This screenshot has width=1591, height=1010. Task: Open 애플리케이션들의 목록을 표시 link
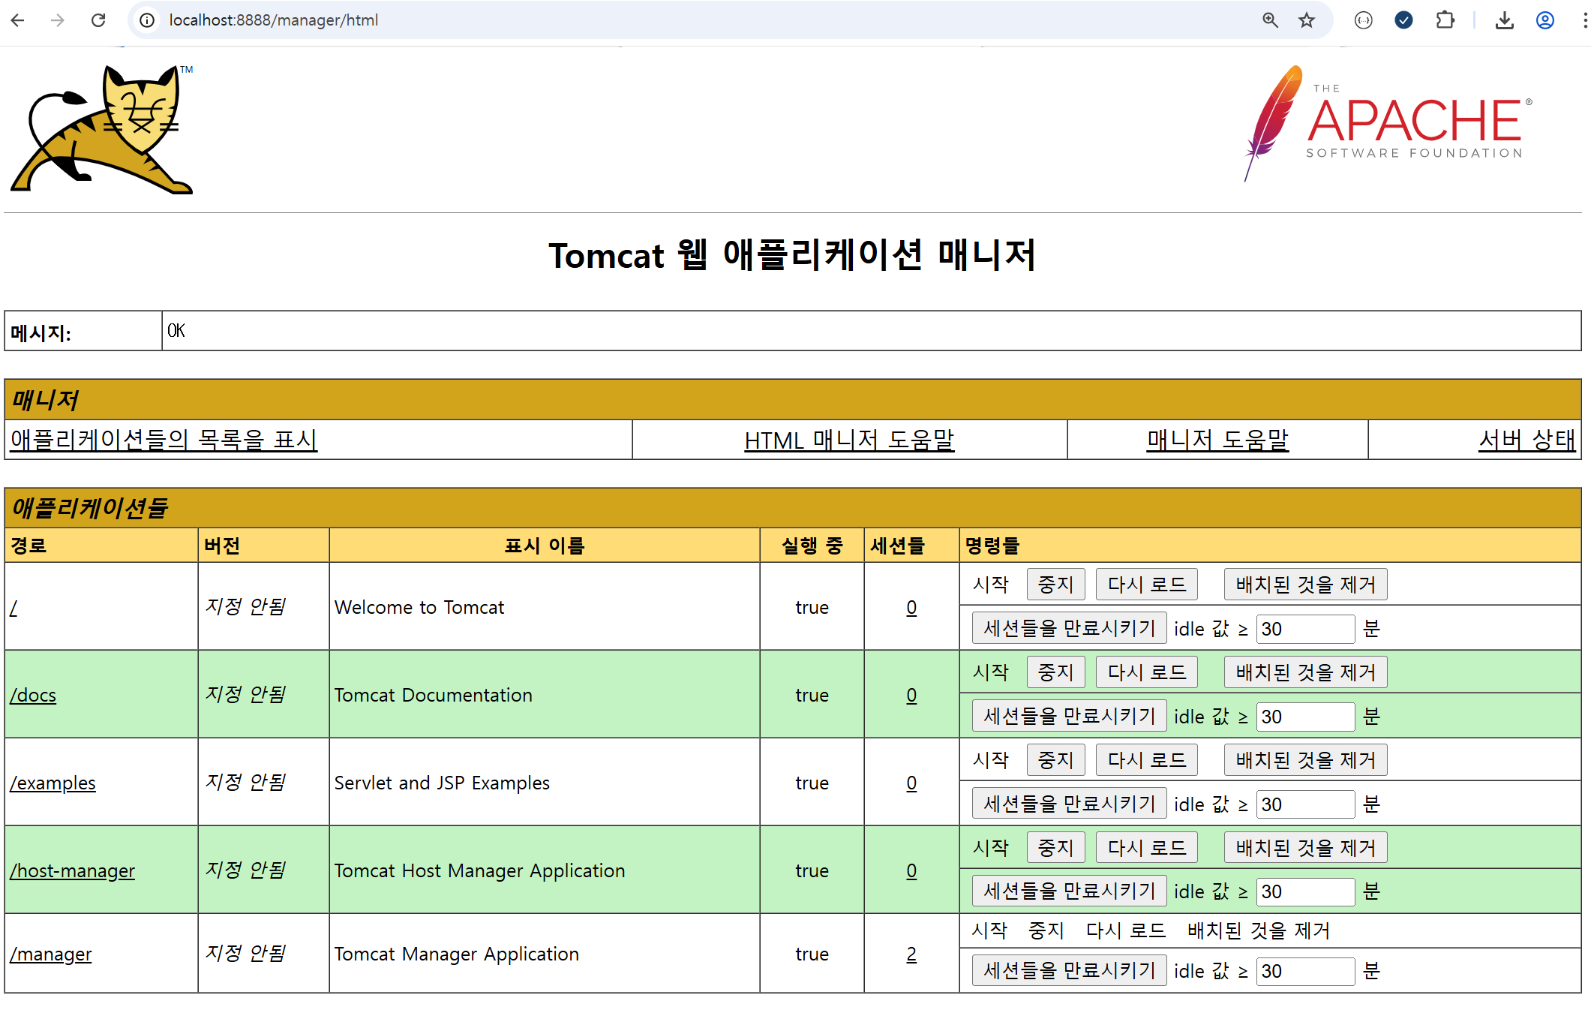[x=164, y=440]
